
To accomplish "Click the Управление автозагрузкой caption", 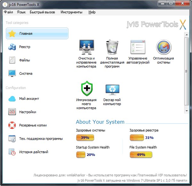I will coord(138,61).
